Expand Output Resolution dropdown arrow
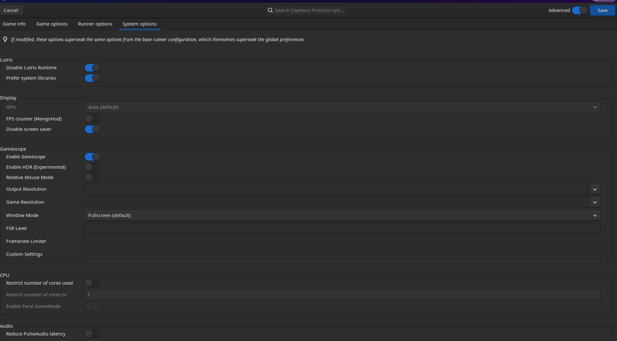This screenshot has width=617, height=341. 595,189
